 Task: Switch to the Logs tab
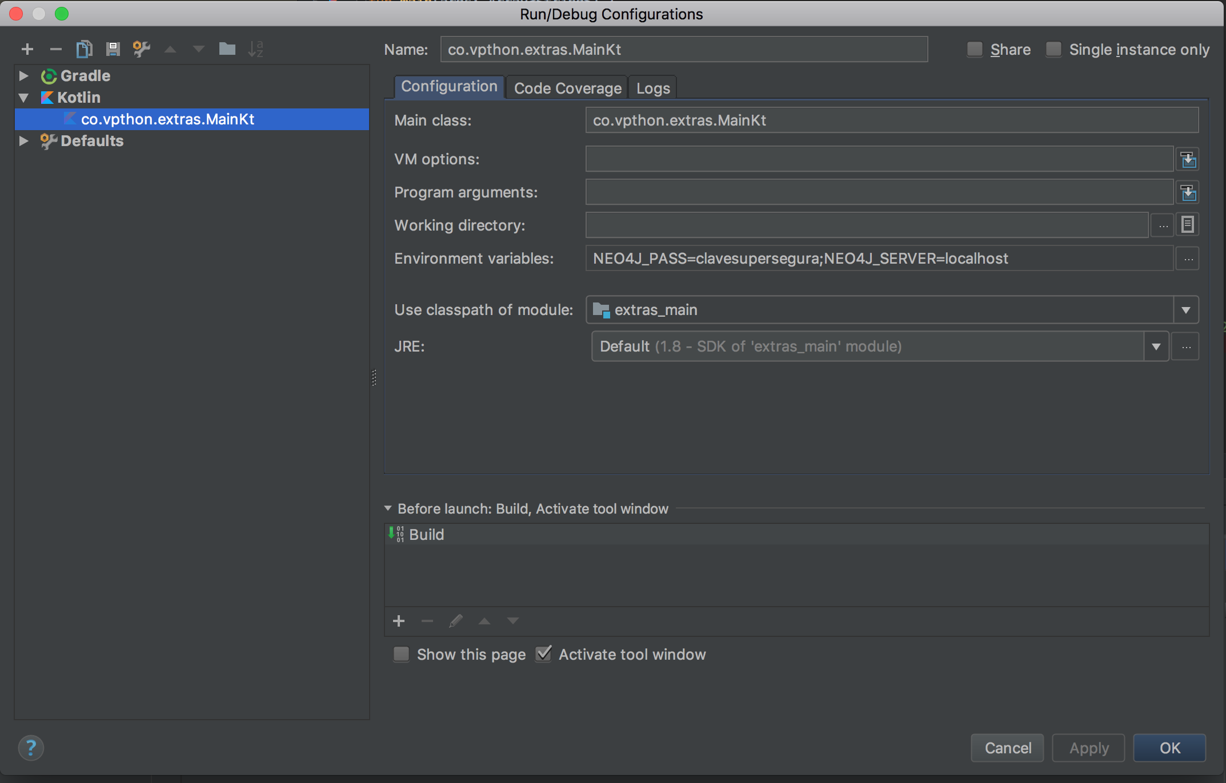(653, 87)
